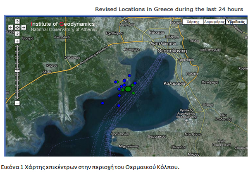
Task: Zoom out with the minus button
Action: click(17, 103)
